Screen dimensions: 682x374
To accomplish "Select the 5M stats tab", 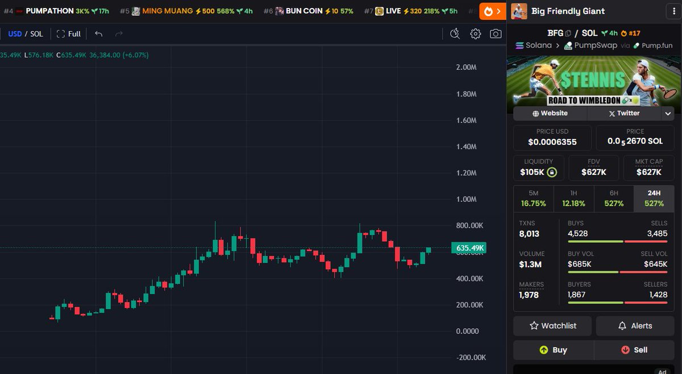I will (x=533, y=199).
